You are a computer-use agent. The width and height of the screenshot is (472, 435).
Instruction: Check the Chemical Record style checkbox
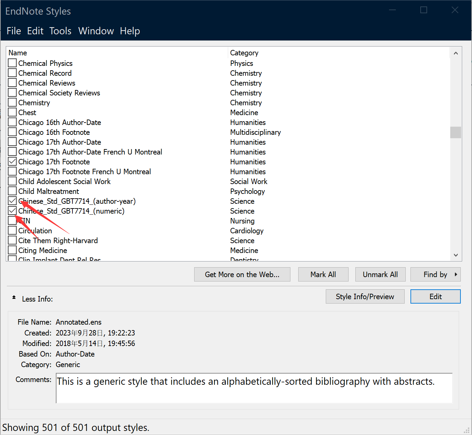point(12,73)
